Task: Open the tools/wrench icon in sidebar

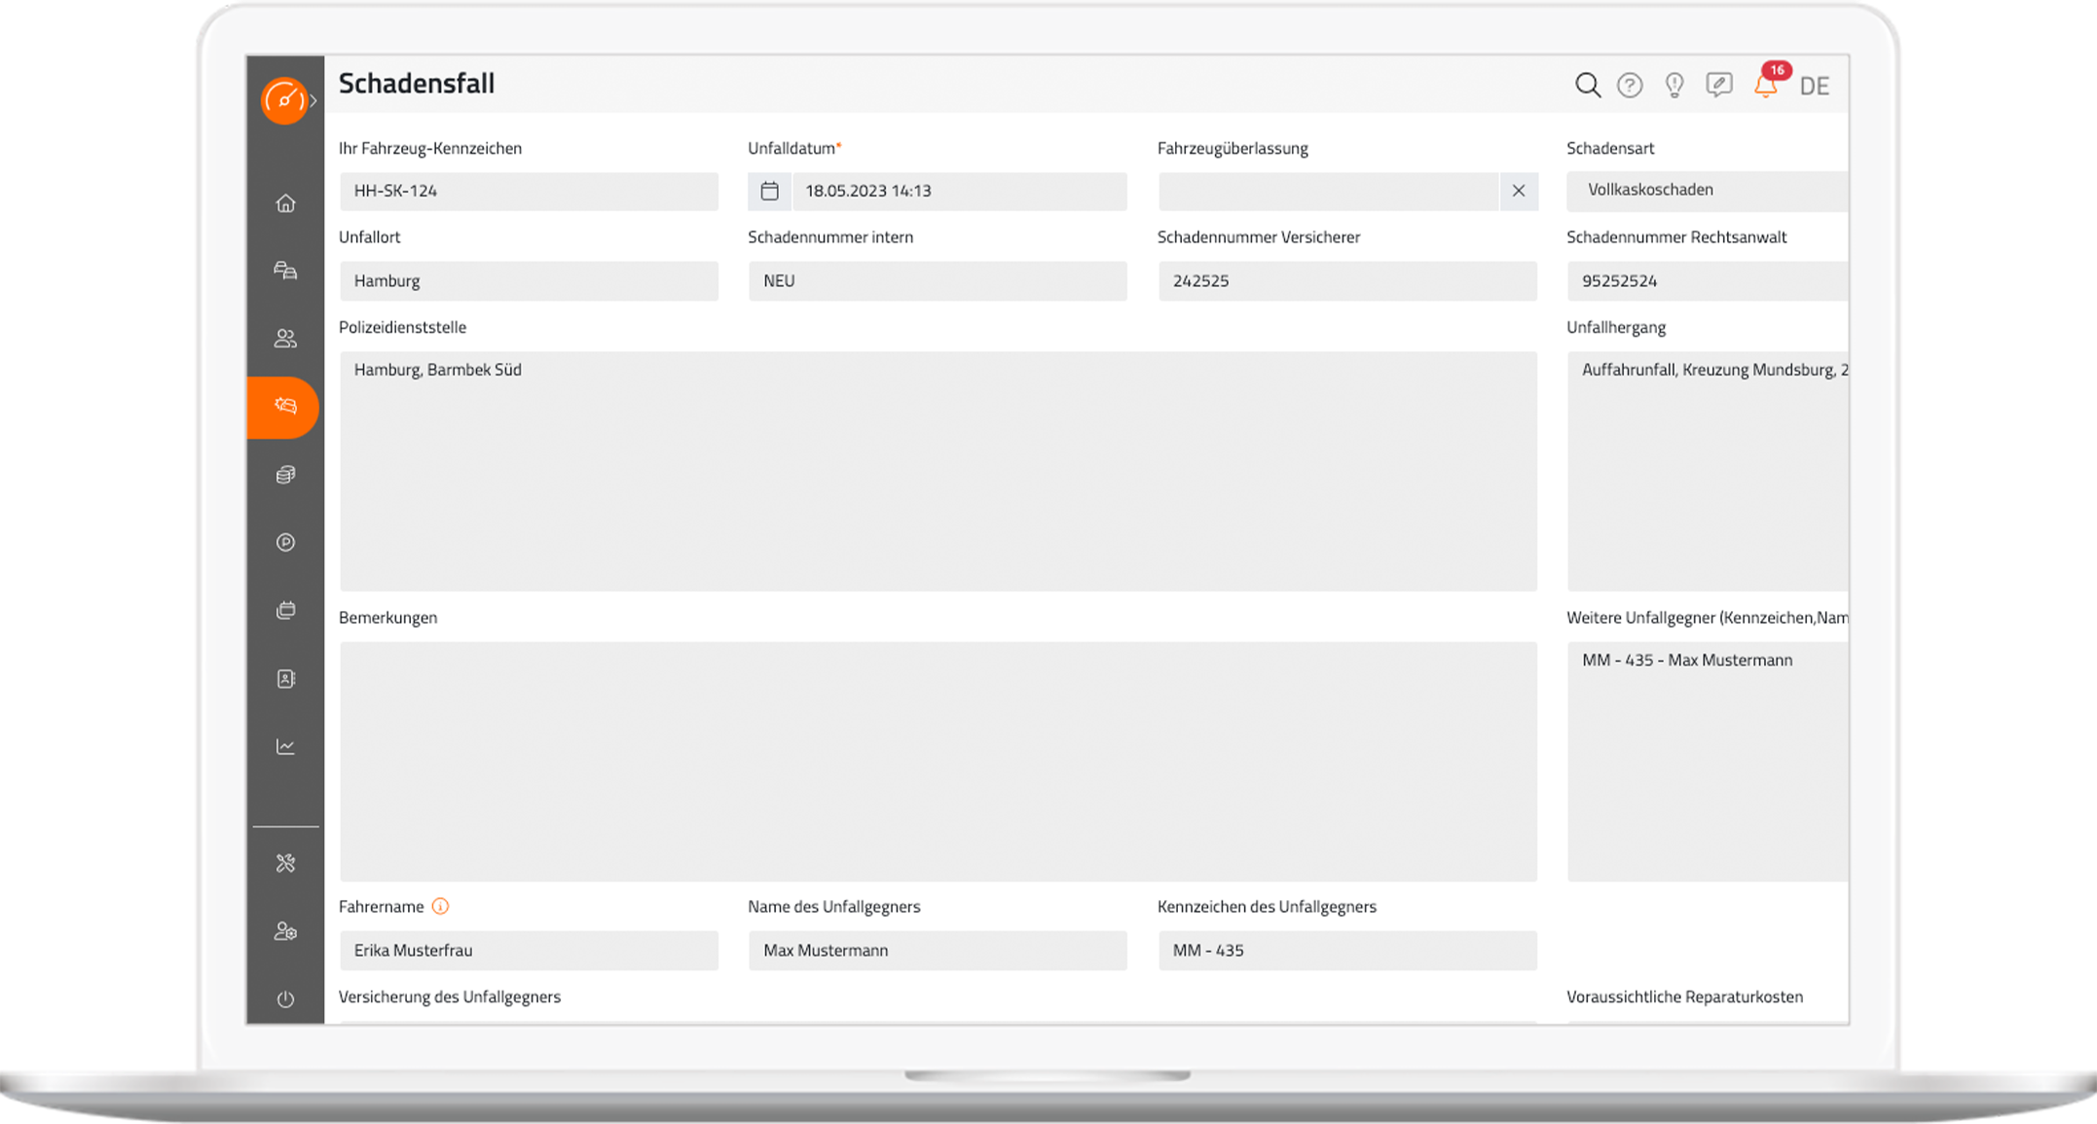Action: 285,861
